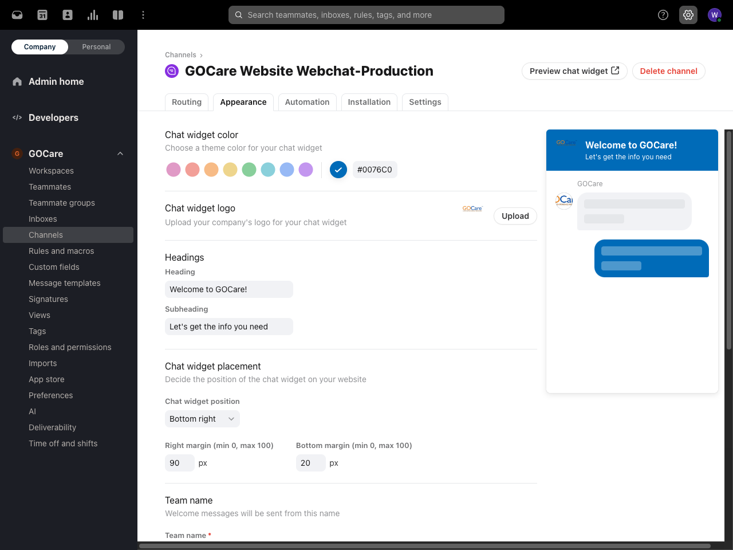This screenshot has height=550, width=733.
Task: Choose the purple color swatch
Action: (x=306, y=170)
